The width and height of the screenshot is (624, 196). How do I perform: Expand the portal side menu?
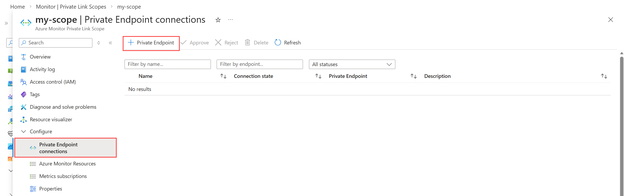pos(6,23)
